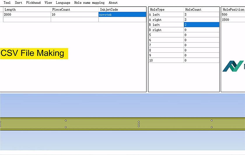Image resolution: width=245 pixels, height=155 pixels.
Task: Click HoleCount cell for B right
Action: (202, 30)
